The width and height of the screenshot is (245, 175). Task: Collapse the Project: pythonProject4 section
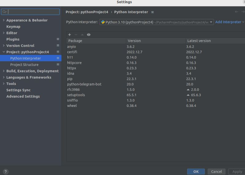click(x=4, y=52)
